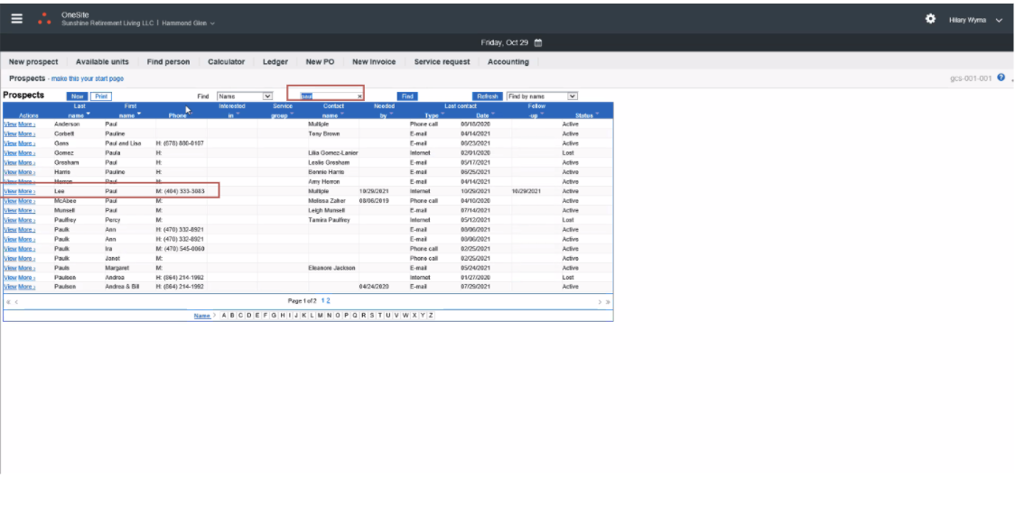Viewport: 1015px width, 505px height.
Task: Click the gcs-001-001 page code
Action: [x=971, y=78]
